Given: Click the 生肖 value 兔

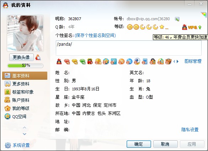Looking at the screenshot, I should click(148, 89).
